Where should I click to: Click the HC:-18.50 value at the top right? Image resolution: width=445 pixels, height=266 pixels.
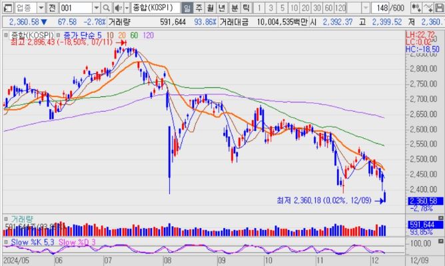422,49
